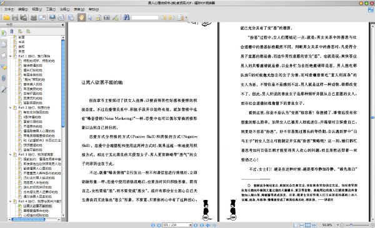This screenshot has width=375, height=228.
Task: Select the 目录 bookmark
Action: [x=21, y=51]
